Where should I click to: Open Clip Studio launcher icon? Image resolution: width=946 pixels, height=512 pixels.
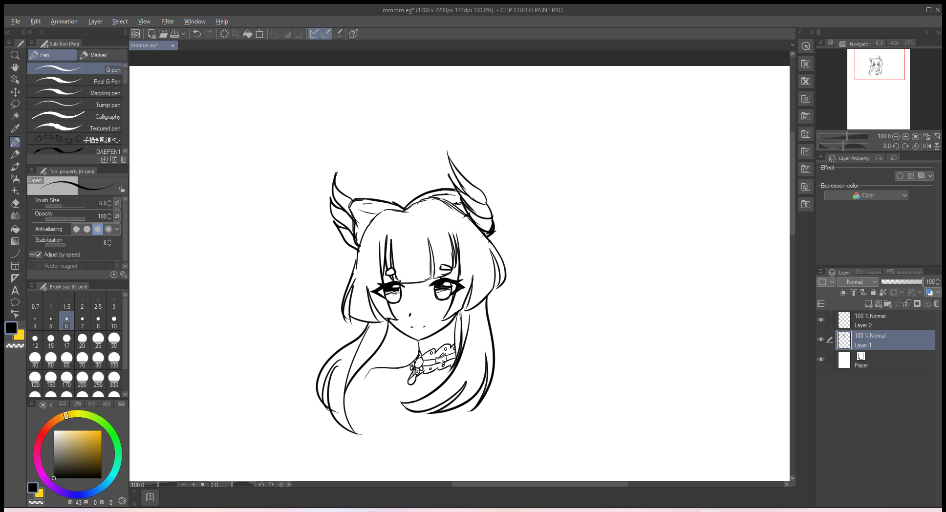pyautogui.click(x=135, y=34)
